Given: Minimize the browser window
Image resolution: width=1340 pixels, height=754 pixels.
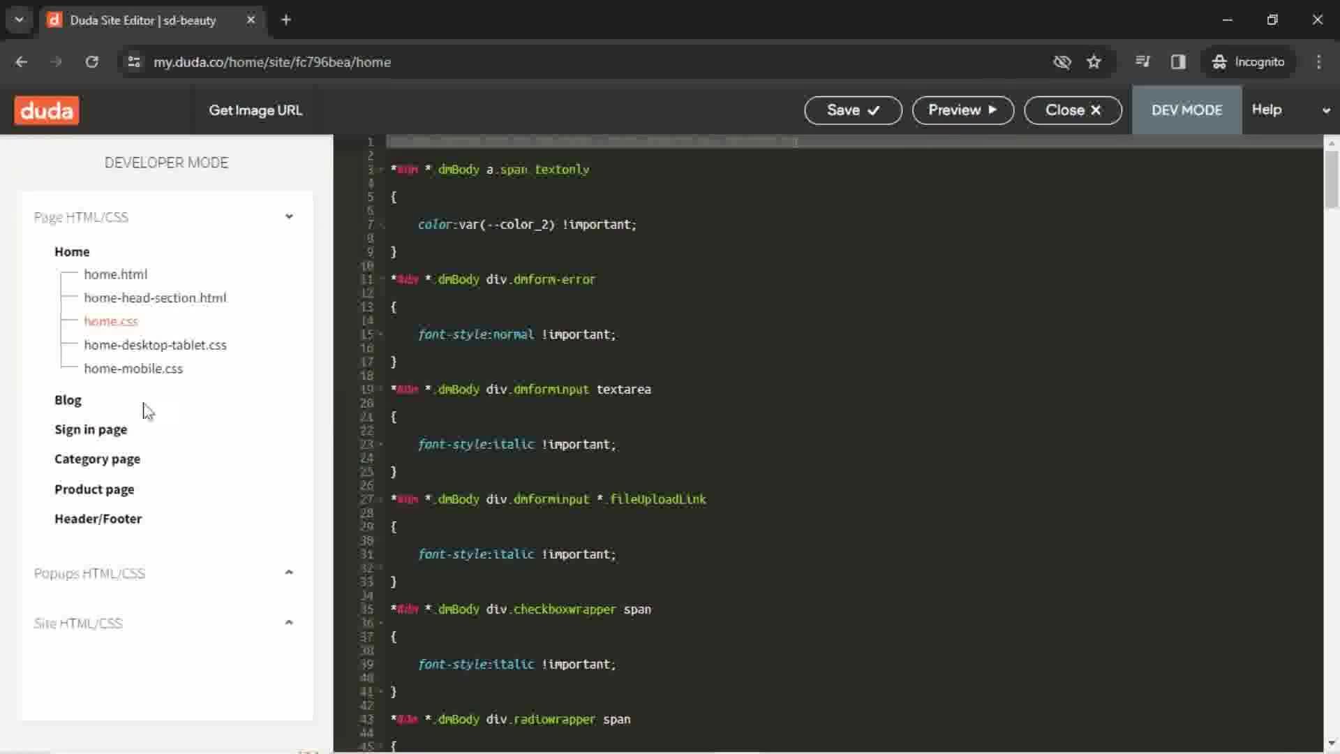Looking at the screenshot, I should click(x=1228, y=20).
